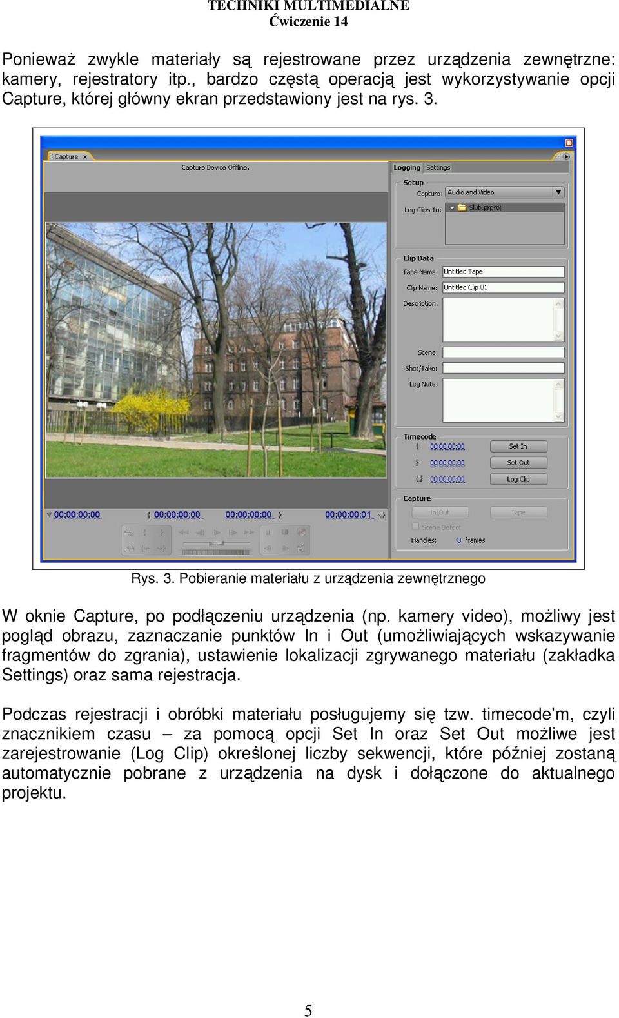The width and height of the screenshot is (619, 1018).
Task: Collapse the Slub.prproj bin tree arrow
Action: point(452,208)
